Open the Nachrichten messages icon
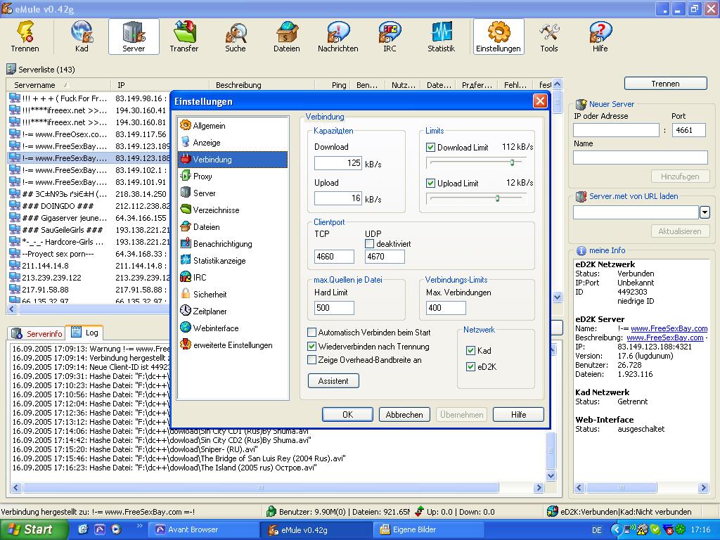Viewport: 720px width, 540px height. pos(338,37)
